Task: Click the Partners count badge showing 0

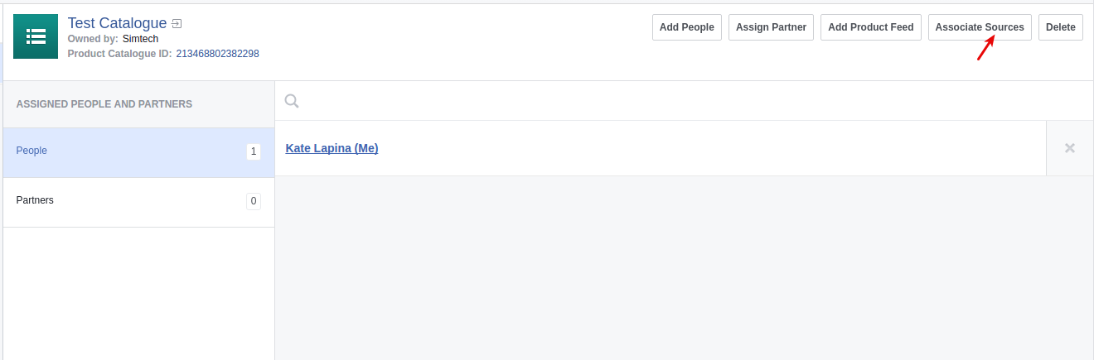Action: 254,201
